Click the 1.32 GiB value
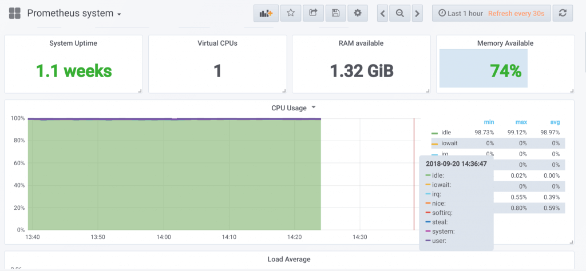The image size is (586, 271). pos(362,70)
